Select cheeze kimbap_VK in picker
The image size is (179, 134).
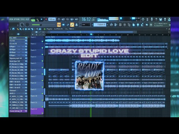pos(18,111)
